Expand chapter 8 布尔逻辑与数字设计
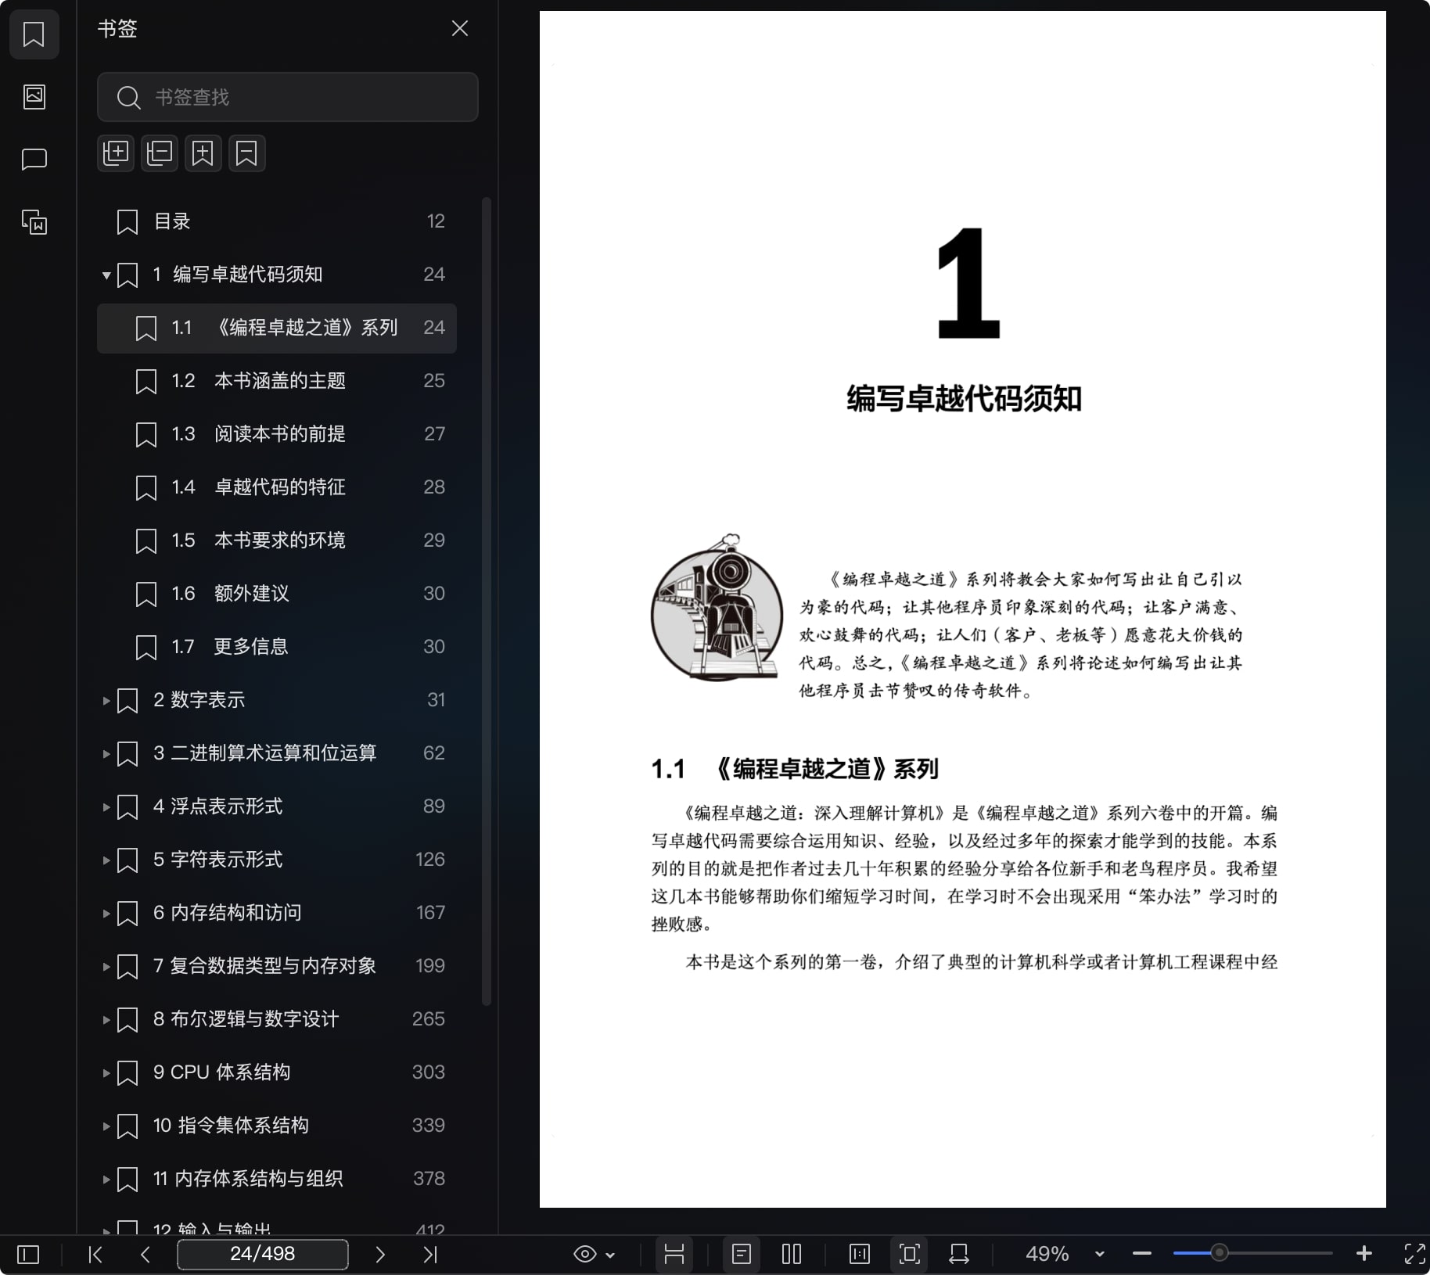 (x=106, y=1019)
